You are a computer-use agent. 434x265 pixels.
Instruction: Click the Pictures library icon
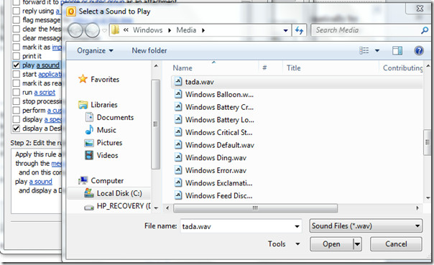(89, 143)
